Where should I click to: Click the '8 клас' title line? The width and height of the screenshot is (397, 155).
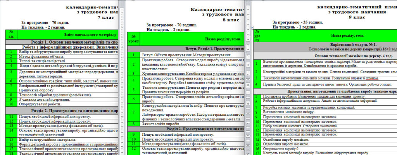coord(230,20)
